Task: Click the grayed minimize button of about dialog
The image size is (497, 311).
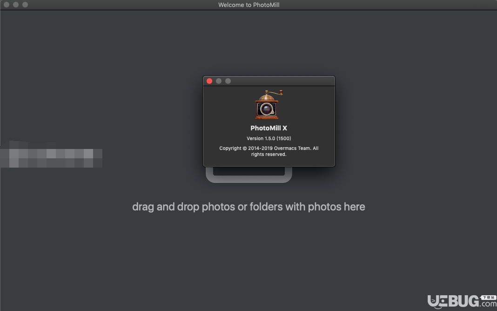Action: 219,81
